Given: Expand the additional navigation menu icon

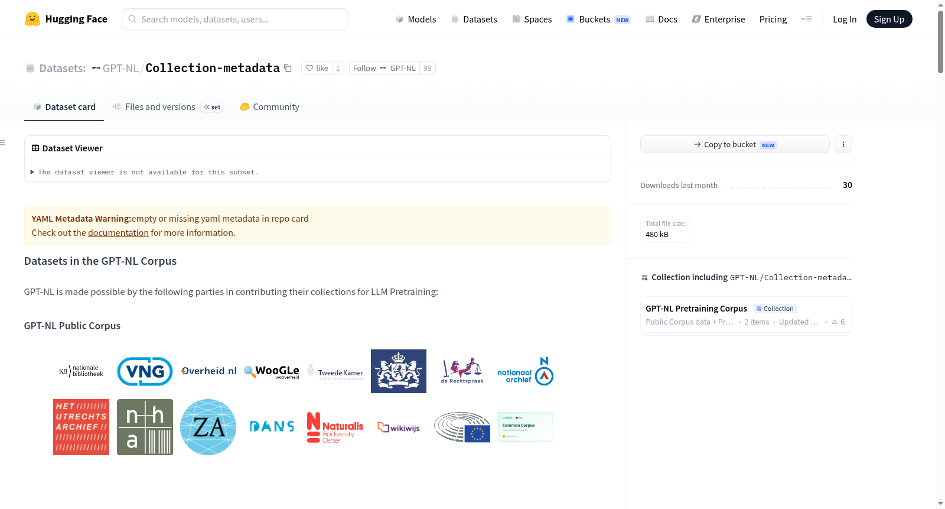Looking at the screenshot, I should point(806,19).
